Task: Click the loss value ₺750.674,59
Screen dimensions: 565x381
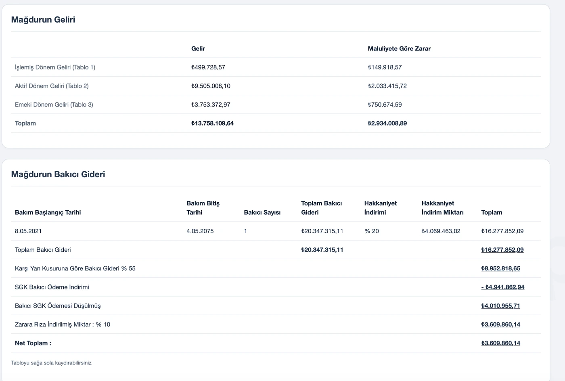Action: point(385,105)
